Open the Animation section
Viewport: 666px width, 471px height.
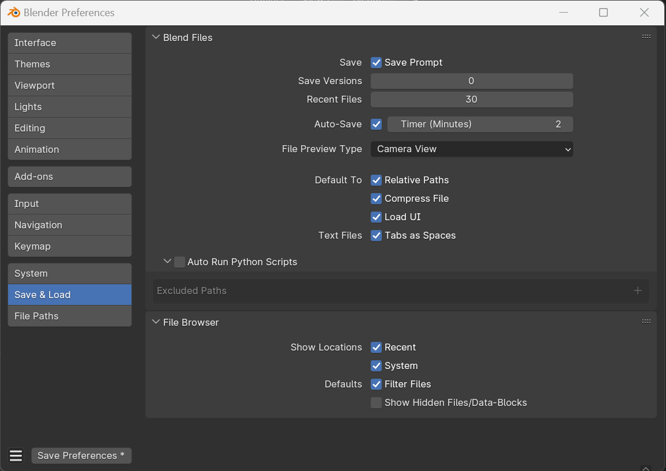(70, 149)
